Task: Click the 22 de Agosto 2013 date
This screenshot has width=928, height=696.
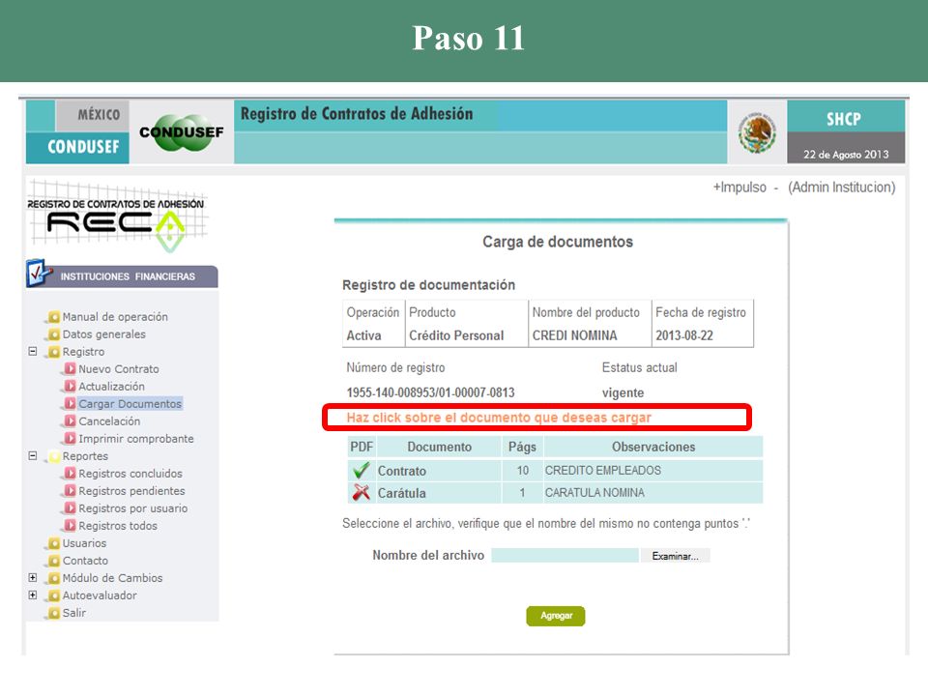Action: (846, 155)
